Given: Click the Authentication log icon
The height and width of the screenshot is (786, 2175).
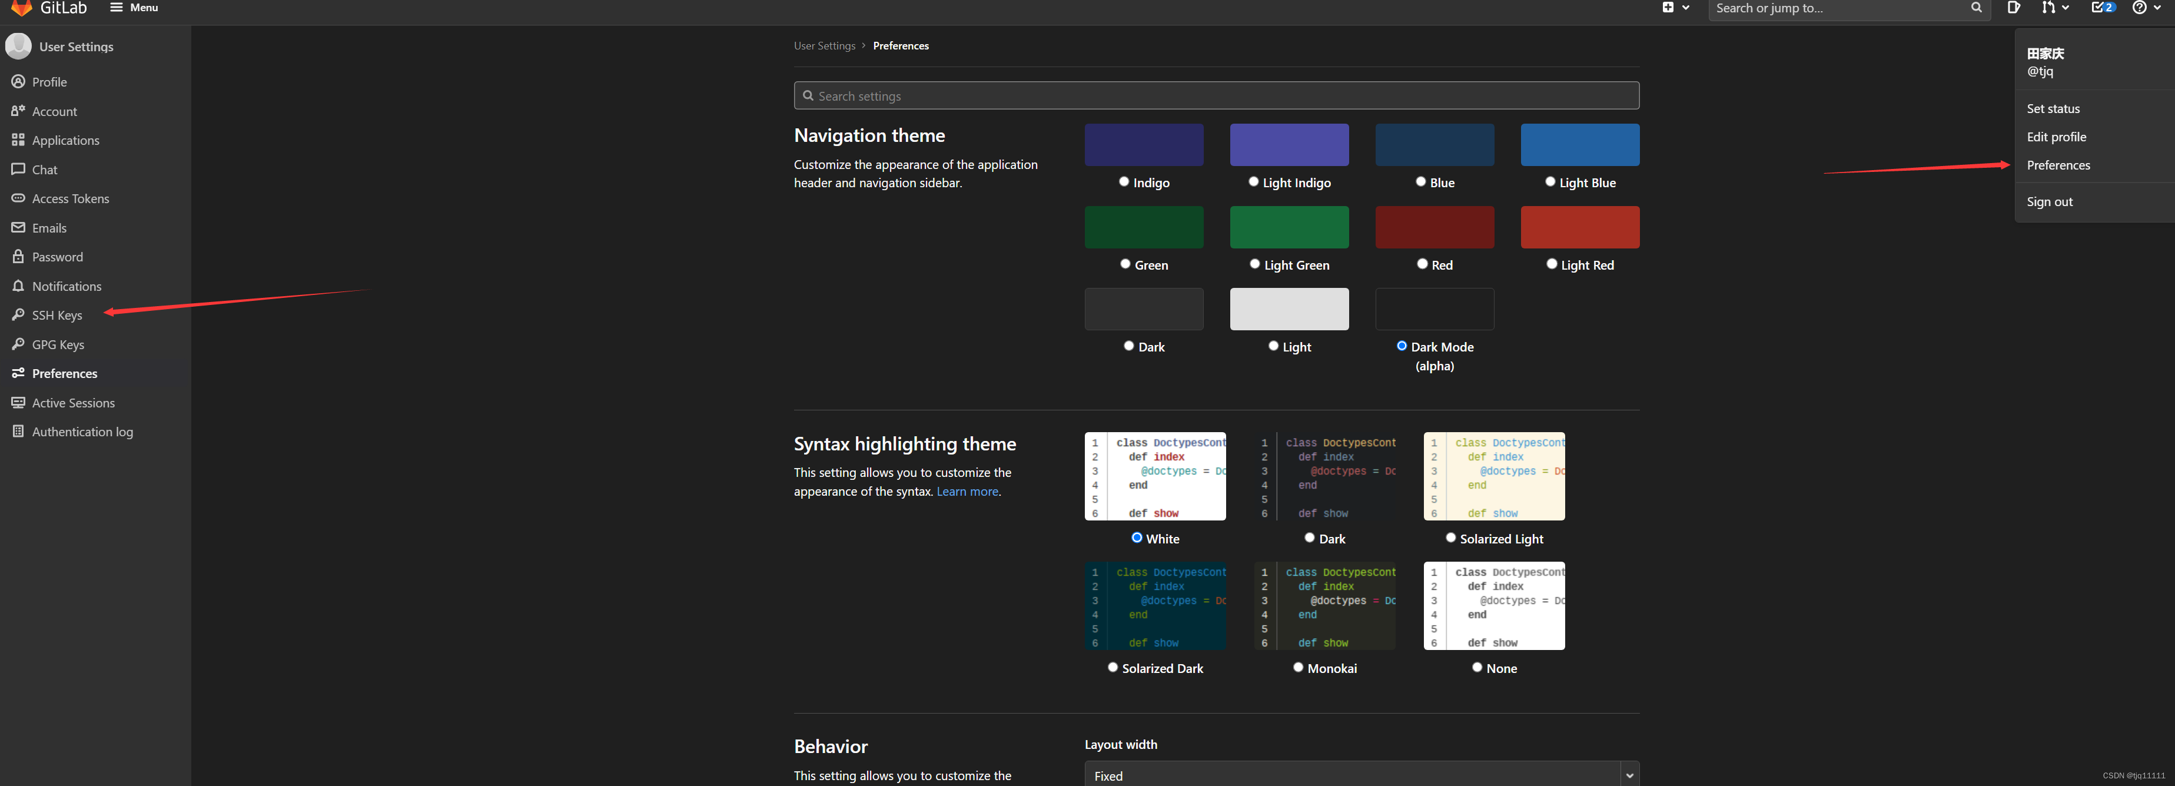Looking at the screenshot, I should coord(18,432).
